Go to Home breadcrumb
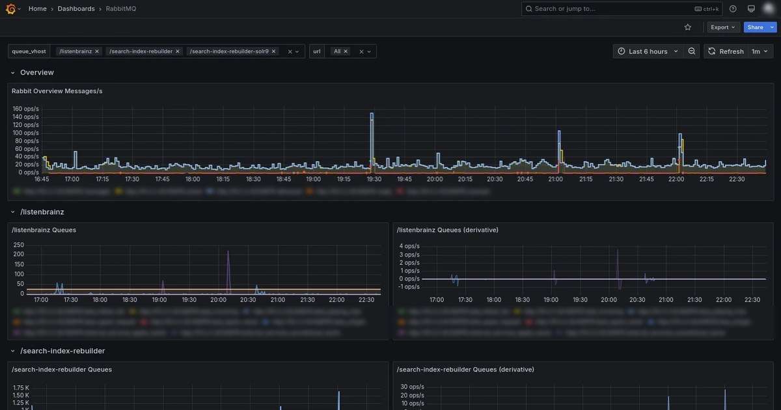 37,8
